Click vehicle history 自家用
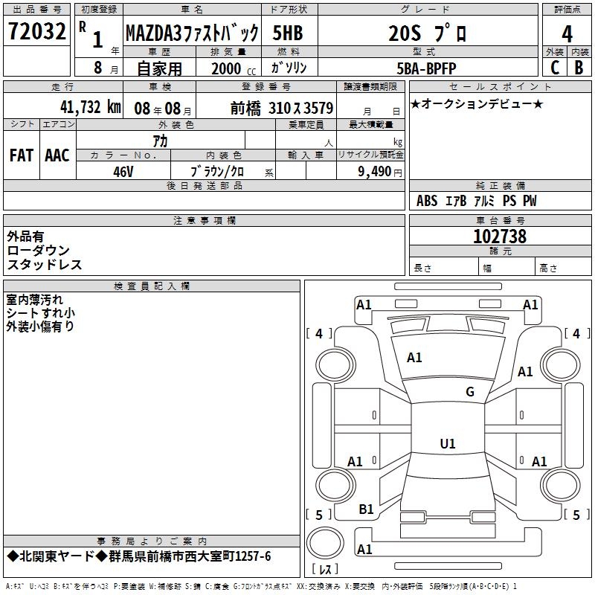 [x=159, y=68]
